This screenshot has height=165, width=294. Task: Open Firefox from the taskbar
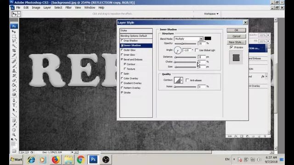[x=56, y=159]
